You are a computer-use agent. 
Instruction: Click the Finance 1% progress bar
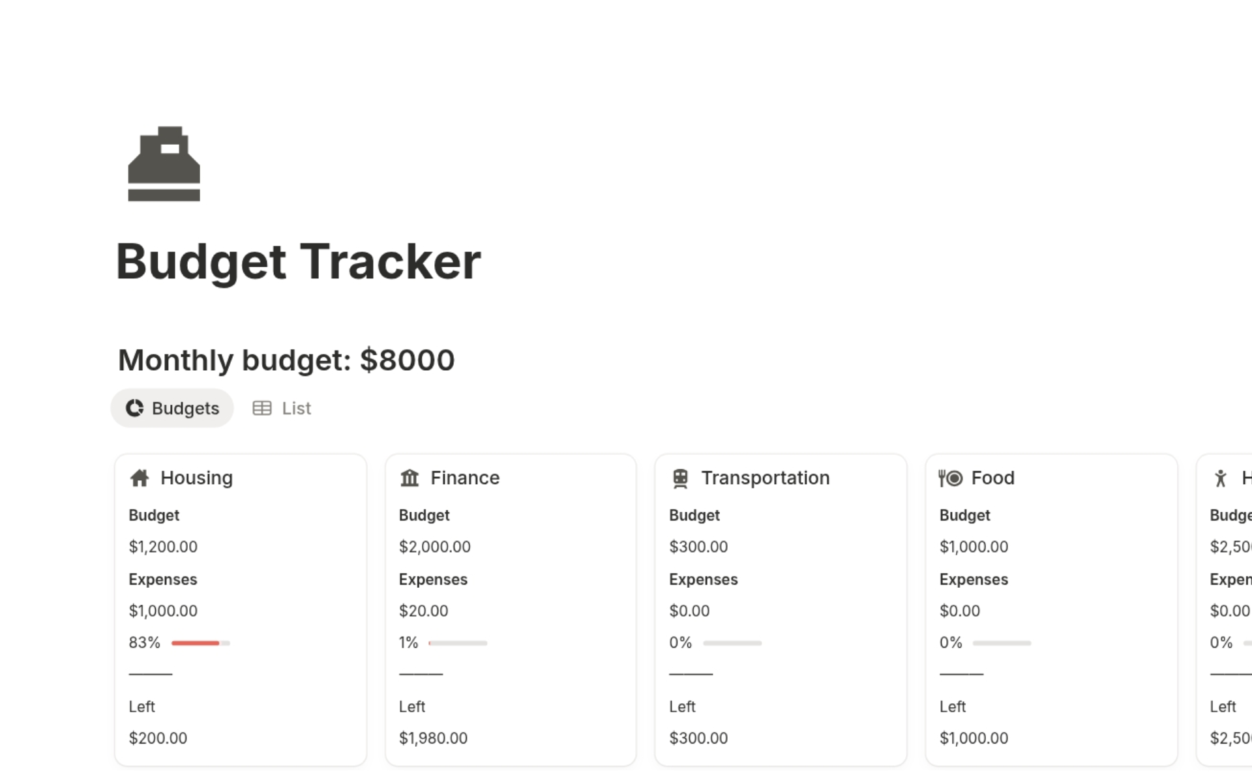click(x=457, y=643)
